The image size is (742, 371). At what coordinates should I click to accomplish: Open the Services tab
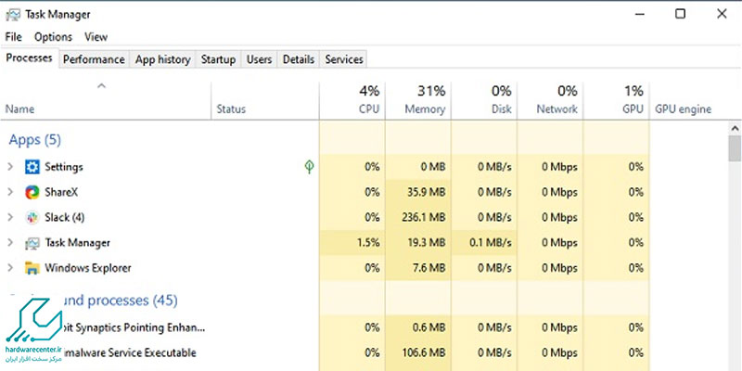[x=344, y=59]
